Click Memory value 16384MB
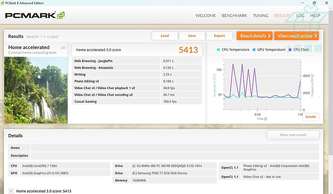 pyautogui.click(x=139, y=180)
